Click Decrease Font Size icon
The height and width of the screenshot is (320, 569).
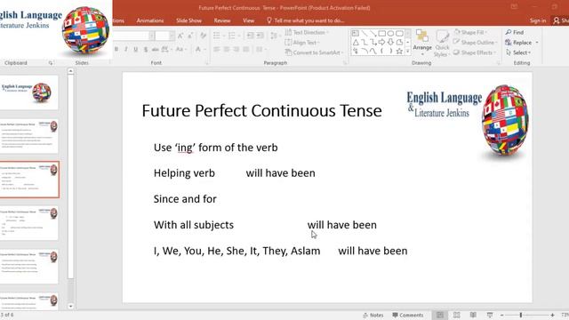coord(190,36)
